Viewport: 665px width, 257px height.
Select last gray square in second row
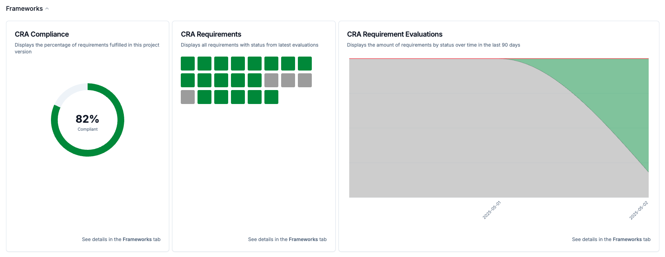[305, 80]
